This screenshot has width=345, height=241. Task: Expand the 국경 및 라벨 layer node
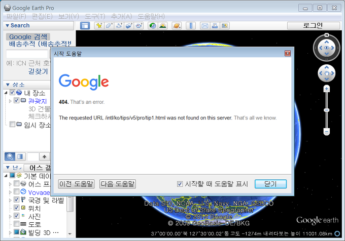[10, 200]
